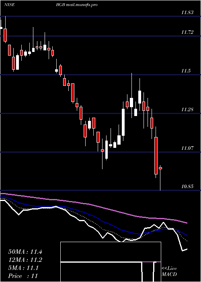
Task: Click the 11.72 price level label
Action: pos(187,32)
